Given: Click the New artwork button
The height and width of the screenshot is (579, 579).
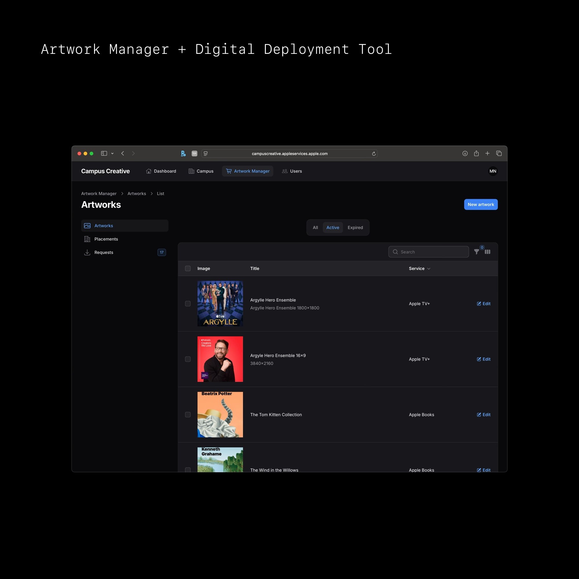Looking at the screenshot, I should [x=481, y=204].
